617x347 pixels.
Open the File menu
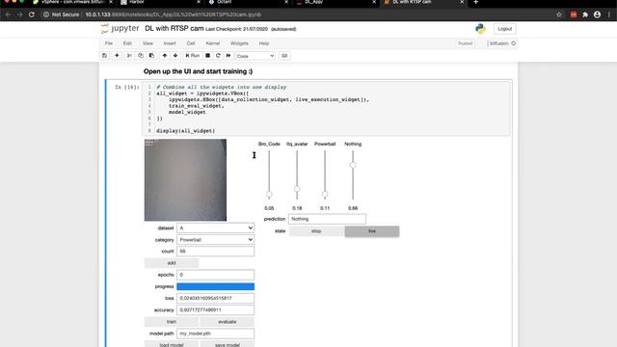[109, 43]
